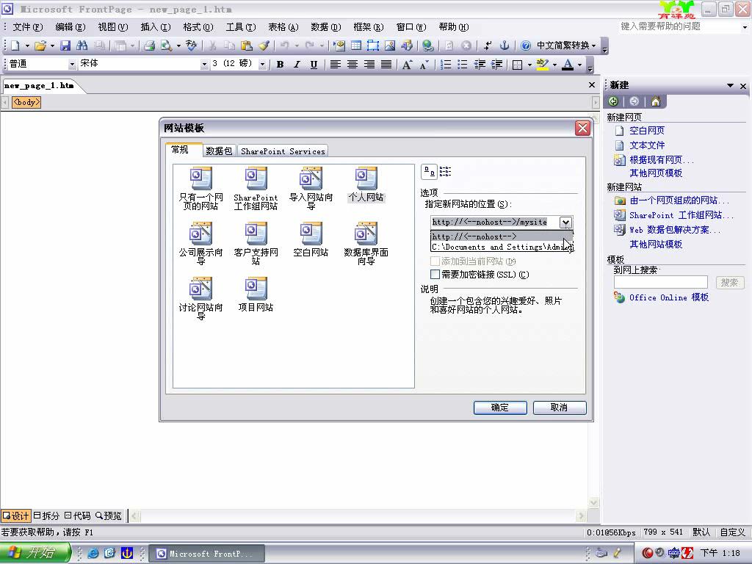Click the Print toolbar icon
The height and width of the screenshot is (564, 752).
click(x=149, y=46)
